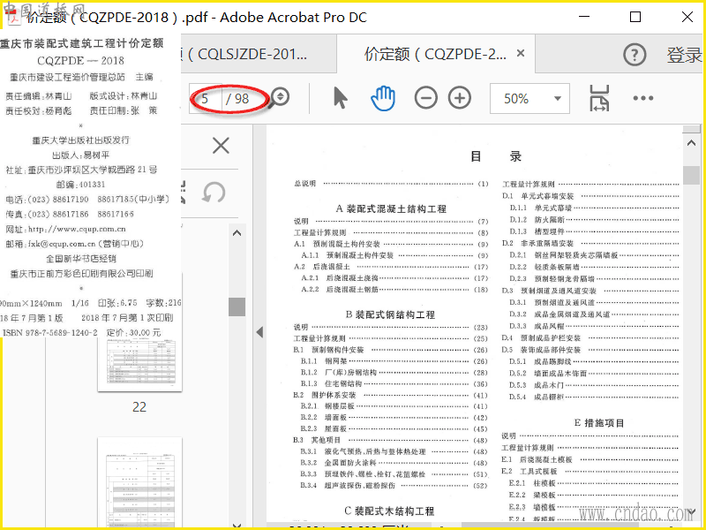Click entry B.3 其他项目
The width and height of the screenshot is (706, 530).
391,440
